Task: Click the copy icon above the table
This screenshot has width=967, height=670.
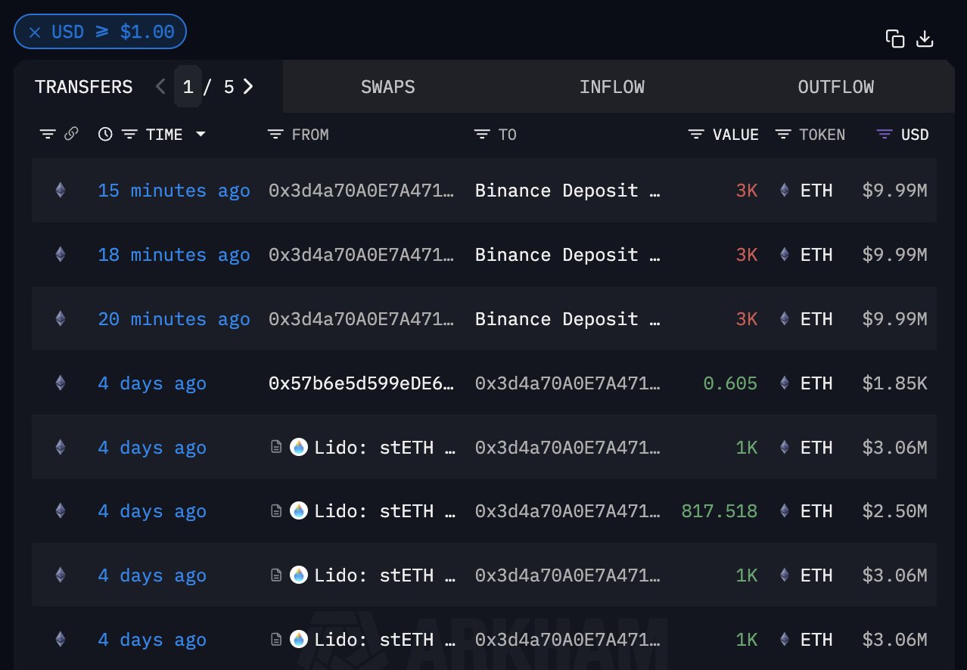Action: tap(895, 39)
